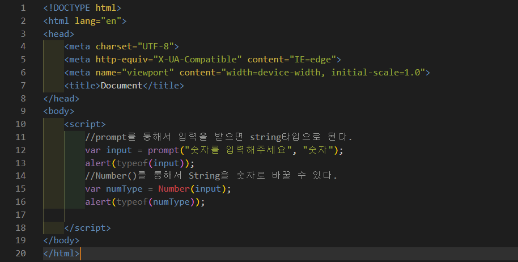Click the comment about prompt and string type
This screenshot has height=262, width=518.
point(219,137)
